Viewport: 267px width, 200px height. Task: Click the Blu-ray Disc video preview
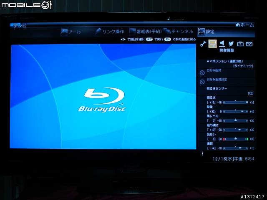pos(103,96)
